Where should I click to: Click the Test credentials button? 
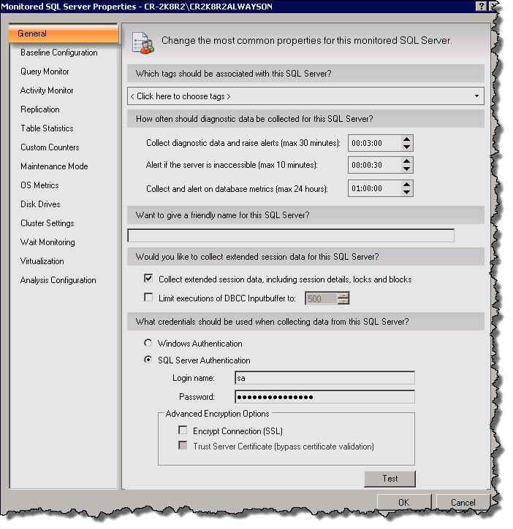tap(390, 479)
